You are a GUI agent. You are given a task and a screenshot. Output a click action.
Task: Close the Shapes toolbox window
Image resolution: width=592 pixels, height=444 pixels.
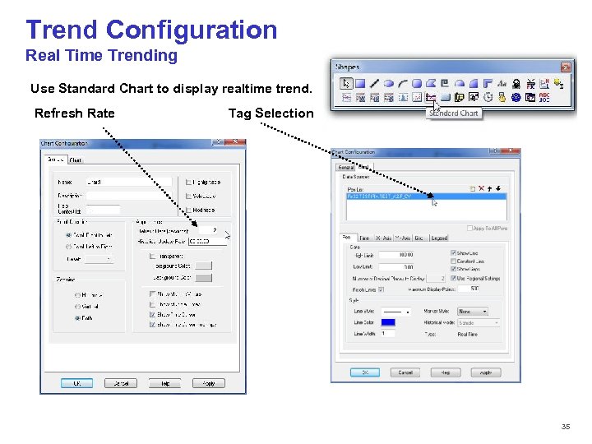point(565,67)
